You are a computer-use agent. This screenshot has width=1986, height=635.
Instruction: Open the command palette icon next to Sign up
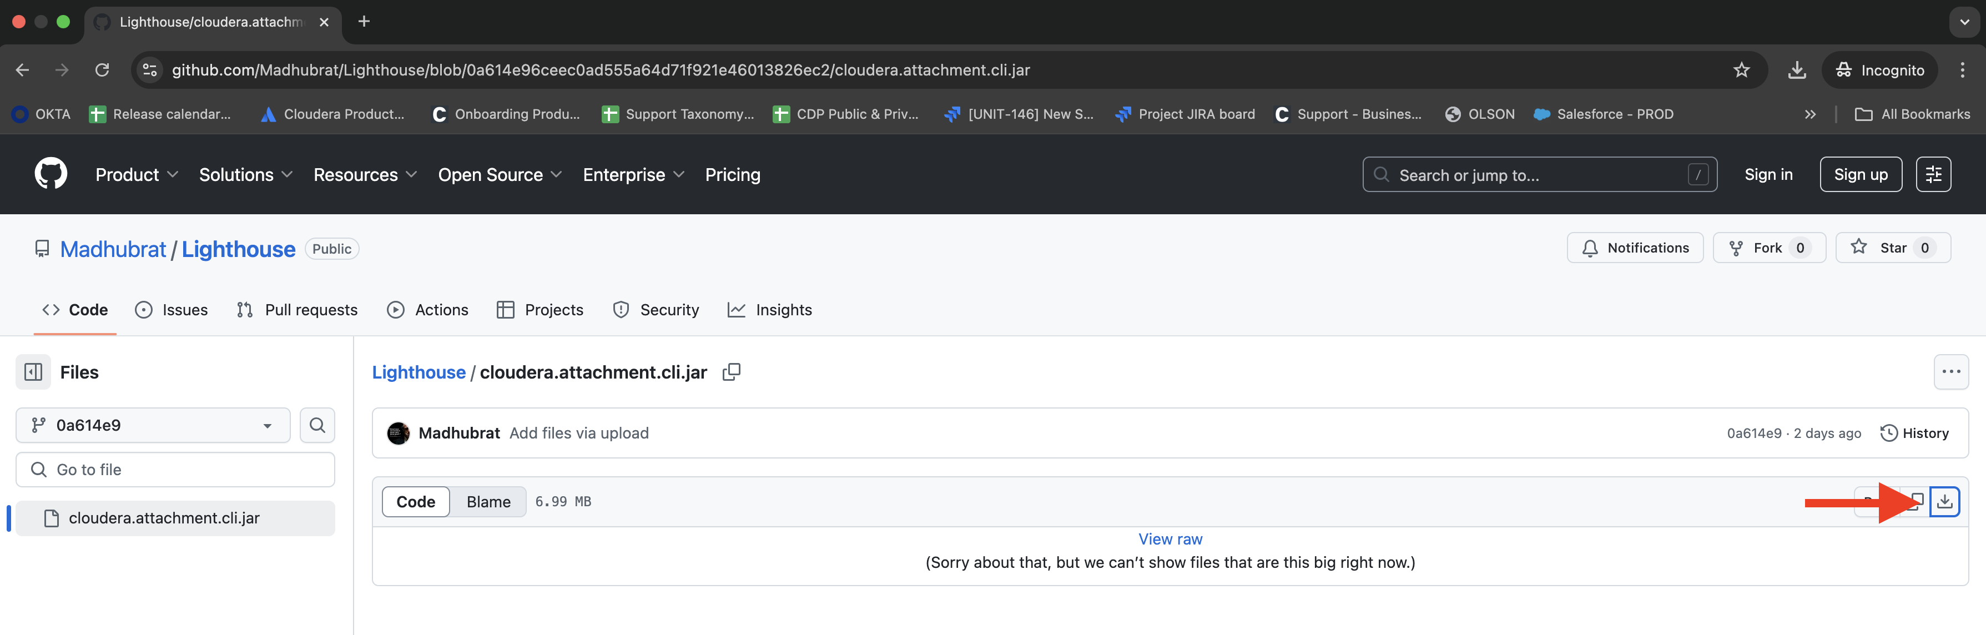[1934, 173]
